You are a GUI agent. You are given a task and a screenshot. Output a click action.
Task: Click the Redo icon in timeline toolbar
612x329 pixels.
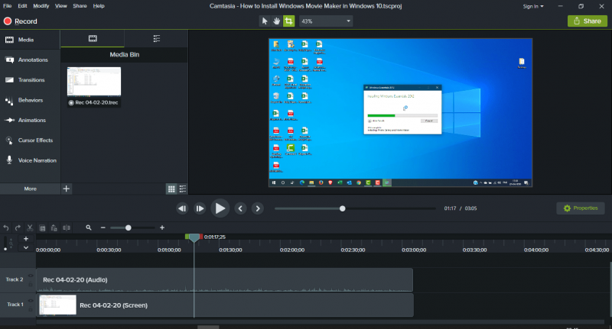click(x=18, y=227)
